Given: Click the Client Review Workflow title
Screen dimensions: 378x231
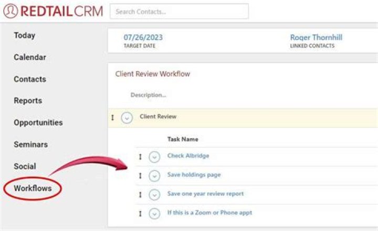Looking at the screenshot, I should [153, 74].
